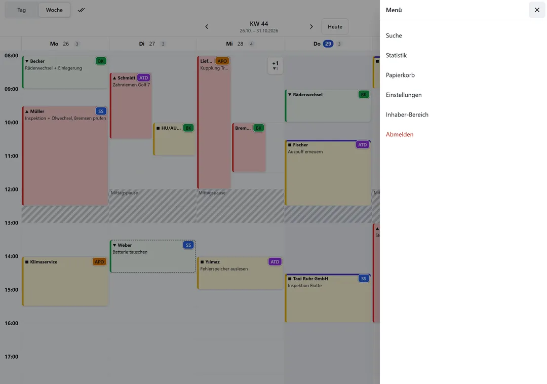This screenshot has width=547, height=384.
Task: Click the APO badge on Klimaservice appointment
Action: (x=99, y=262)
